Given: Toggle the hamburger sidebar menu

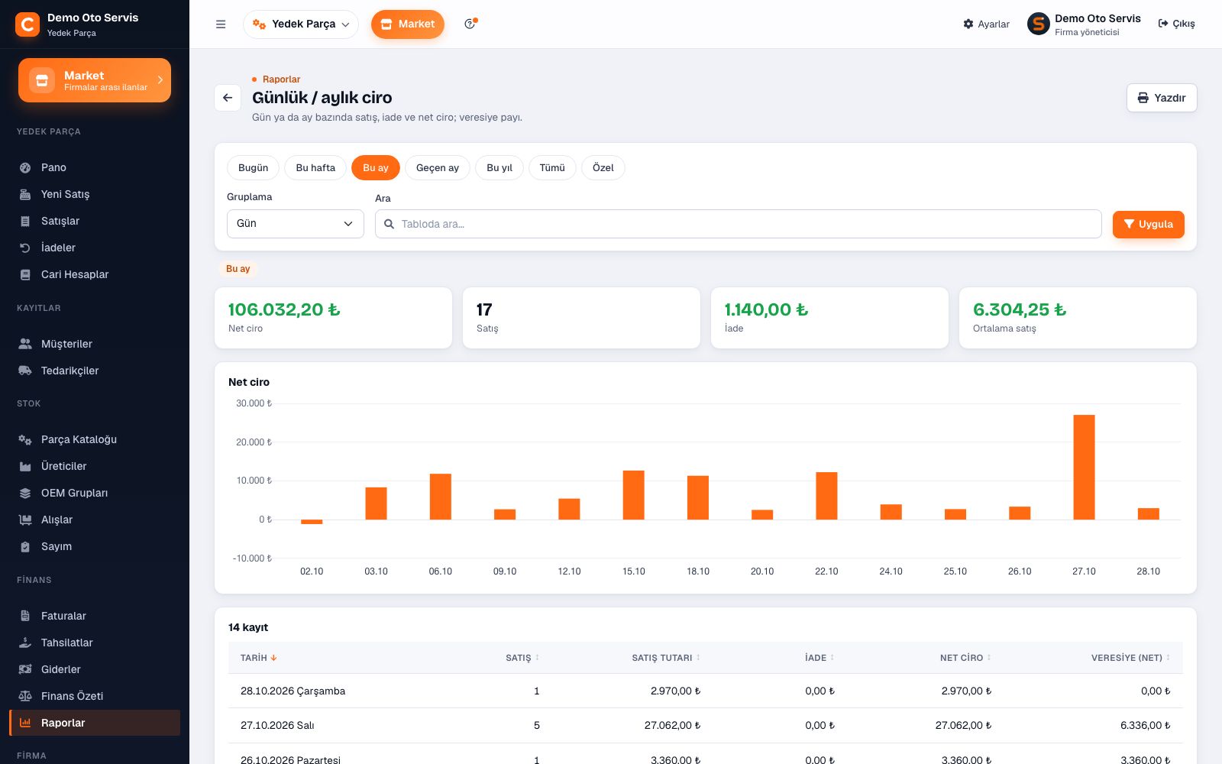Looking at the screenshot, I should pyautogui.click(x=221, y=24).
